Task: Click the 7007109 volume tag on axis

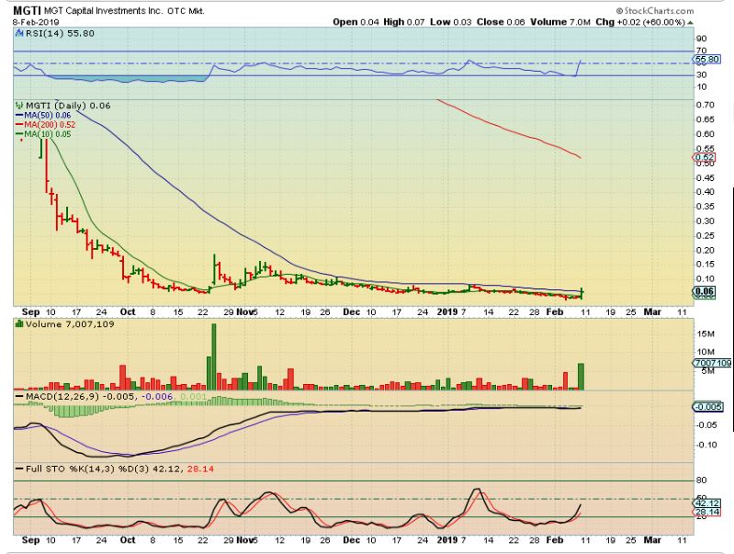Action: (713, 363)
